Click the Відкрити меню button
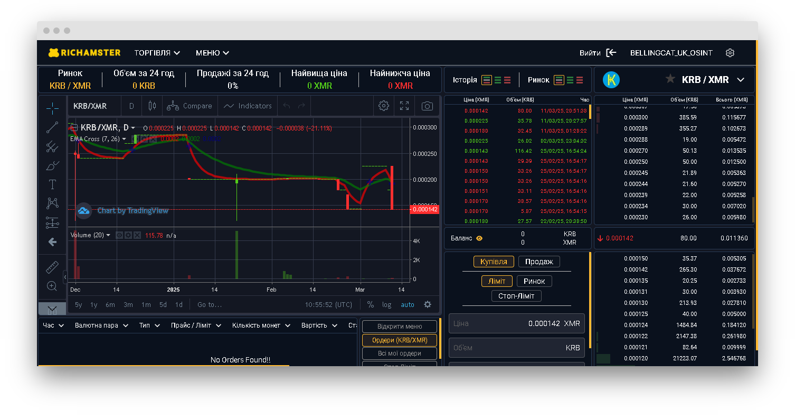This screenshot has width=795, height=419. click(x=400, y=326)
